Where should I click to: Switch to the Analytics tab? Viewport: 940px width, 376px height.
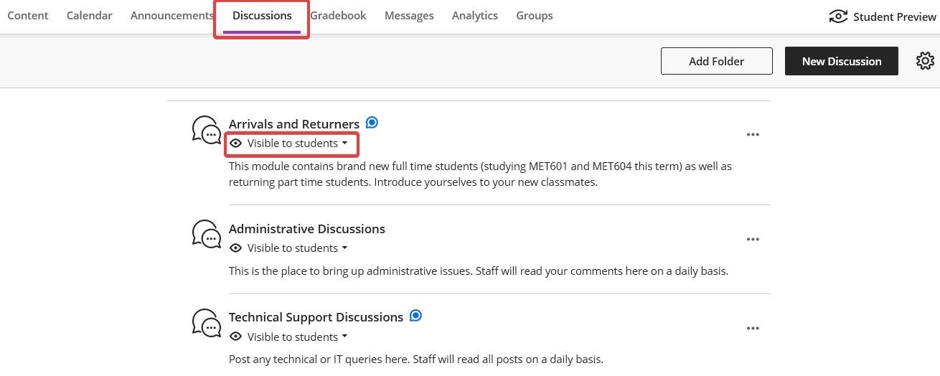coord(475,16)
